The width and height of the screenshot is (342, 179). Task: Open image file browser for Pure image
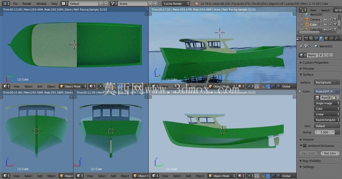[334, 98]
